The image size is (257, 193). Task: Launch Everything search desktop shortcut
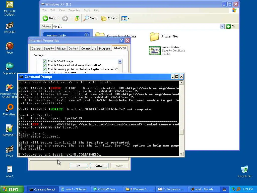(10, 110)
